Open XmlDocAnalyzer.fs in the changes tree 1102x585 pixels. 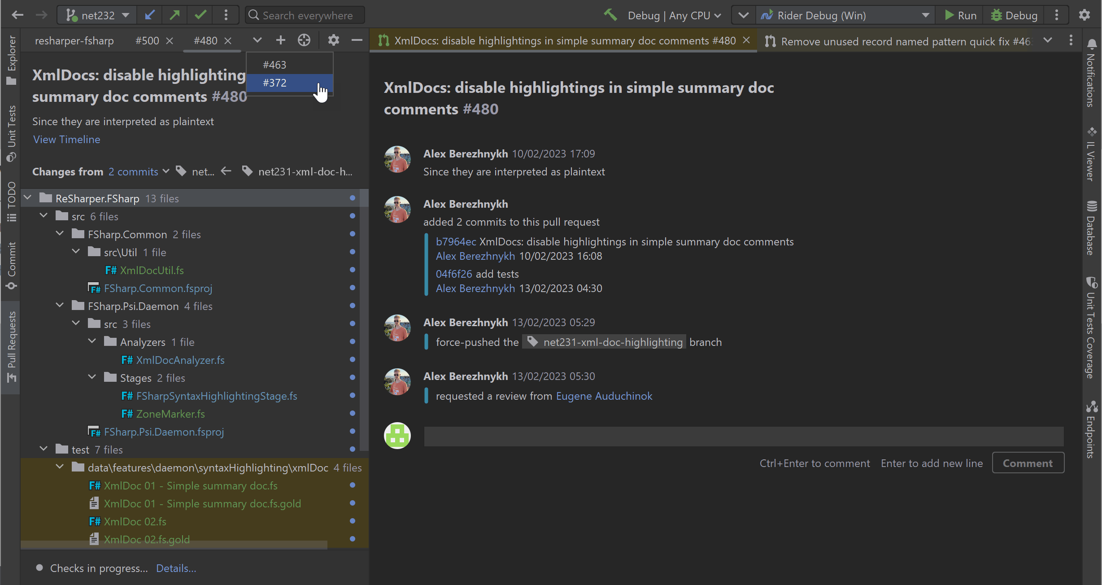click(x=180, y=360)
